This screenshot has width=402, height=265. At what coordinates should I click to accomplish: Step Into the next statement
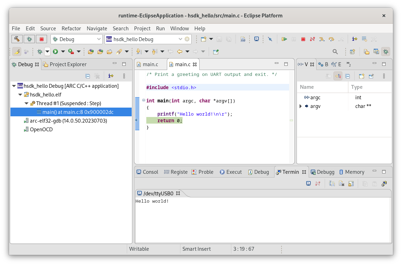click(x=321, y=39)
